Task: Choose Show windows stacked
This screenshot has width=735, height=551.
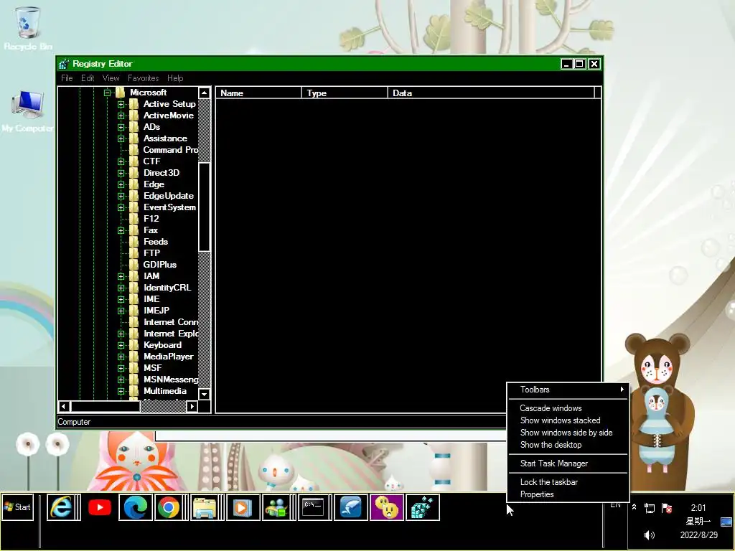Action: coord(568,420)
